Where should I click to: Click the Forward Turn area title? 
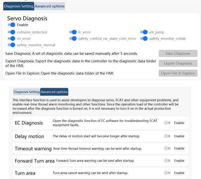click(x=35, y=161)
